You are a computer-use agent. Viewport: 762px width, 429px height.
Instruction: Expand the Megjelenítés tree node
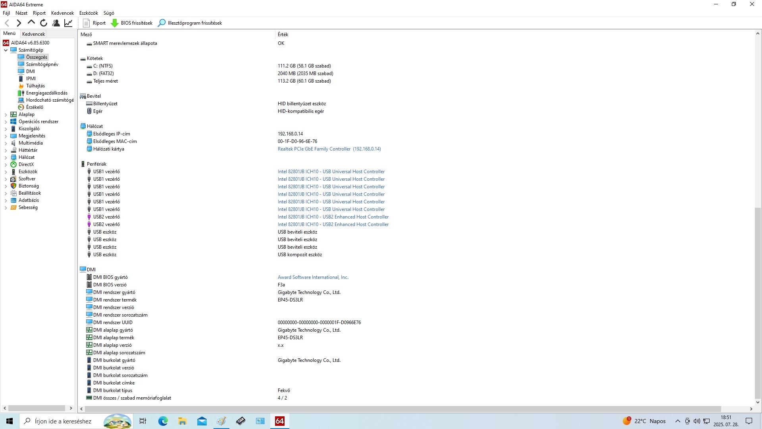coord(6,136)
